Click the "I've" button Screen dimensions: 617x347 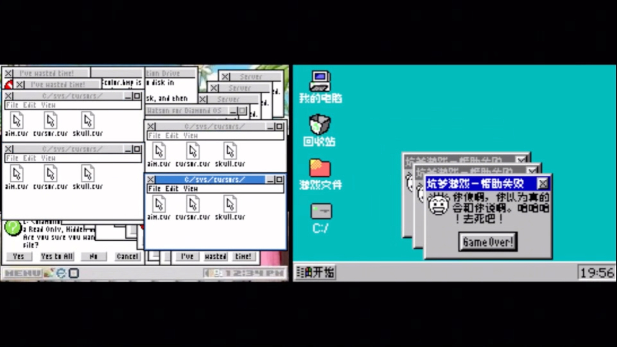187,256
